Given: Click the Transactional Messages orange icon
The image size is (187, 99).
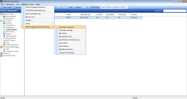Looking at the screenshot, I should (1, 47).
